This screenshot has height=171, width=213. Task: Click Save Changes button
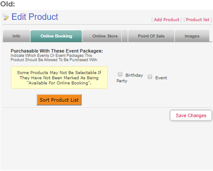(191, 115)
